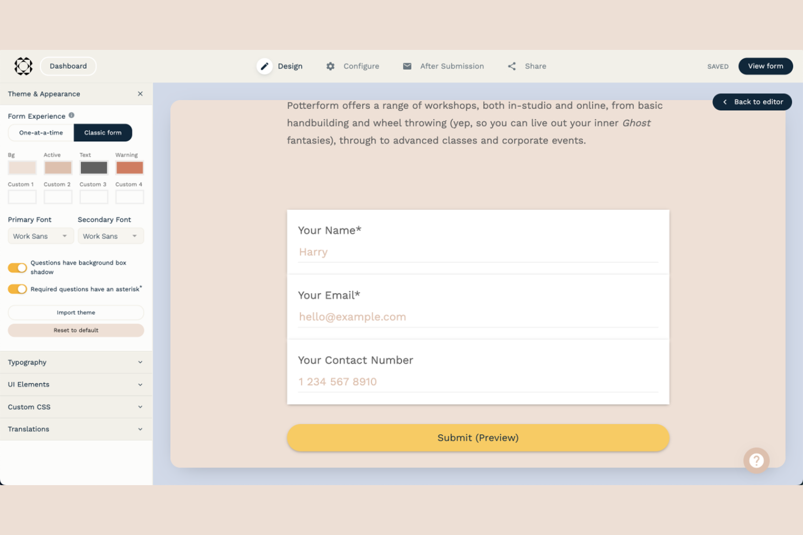Click the Your Name input field

tap(477, 252)
